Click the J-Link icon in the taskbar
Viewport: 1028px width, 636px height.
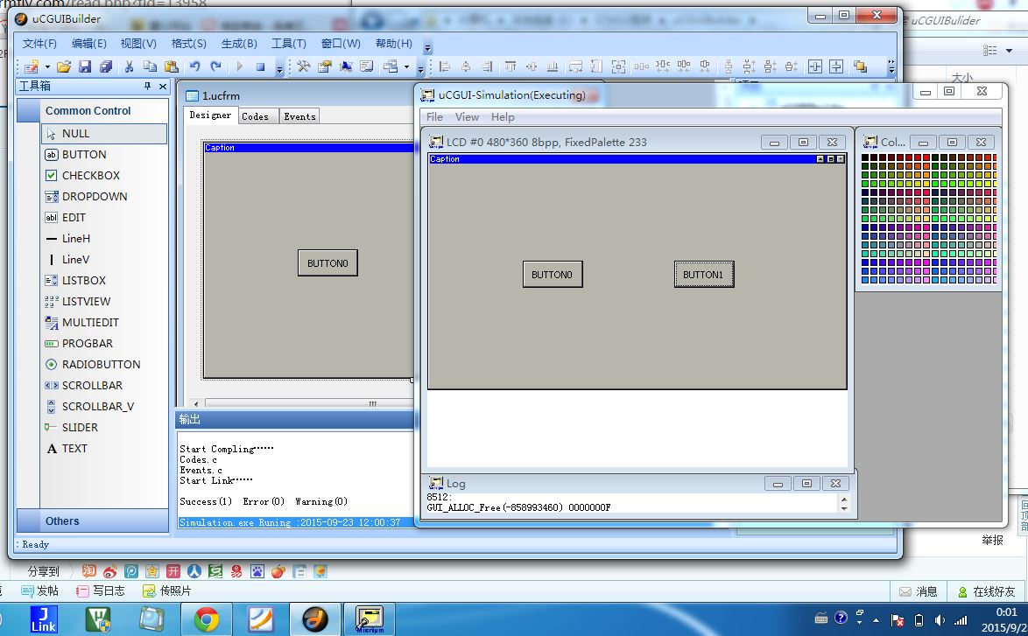tap(44, 619)
